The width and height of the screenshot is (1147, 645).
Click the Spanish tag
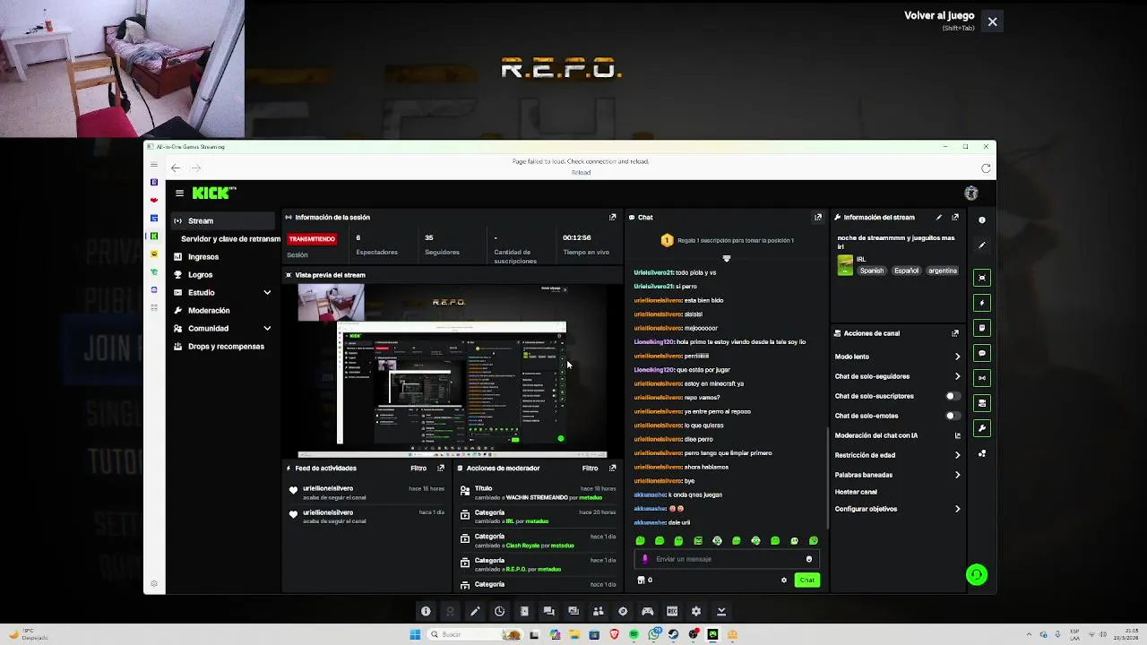872,271
